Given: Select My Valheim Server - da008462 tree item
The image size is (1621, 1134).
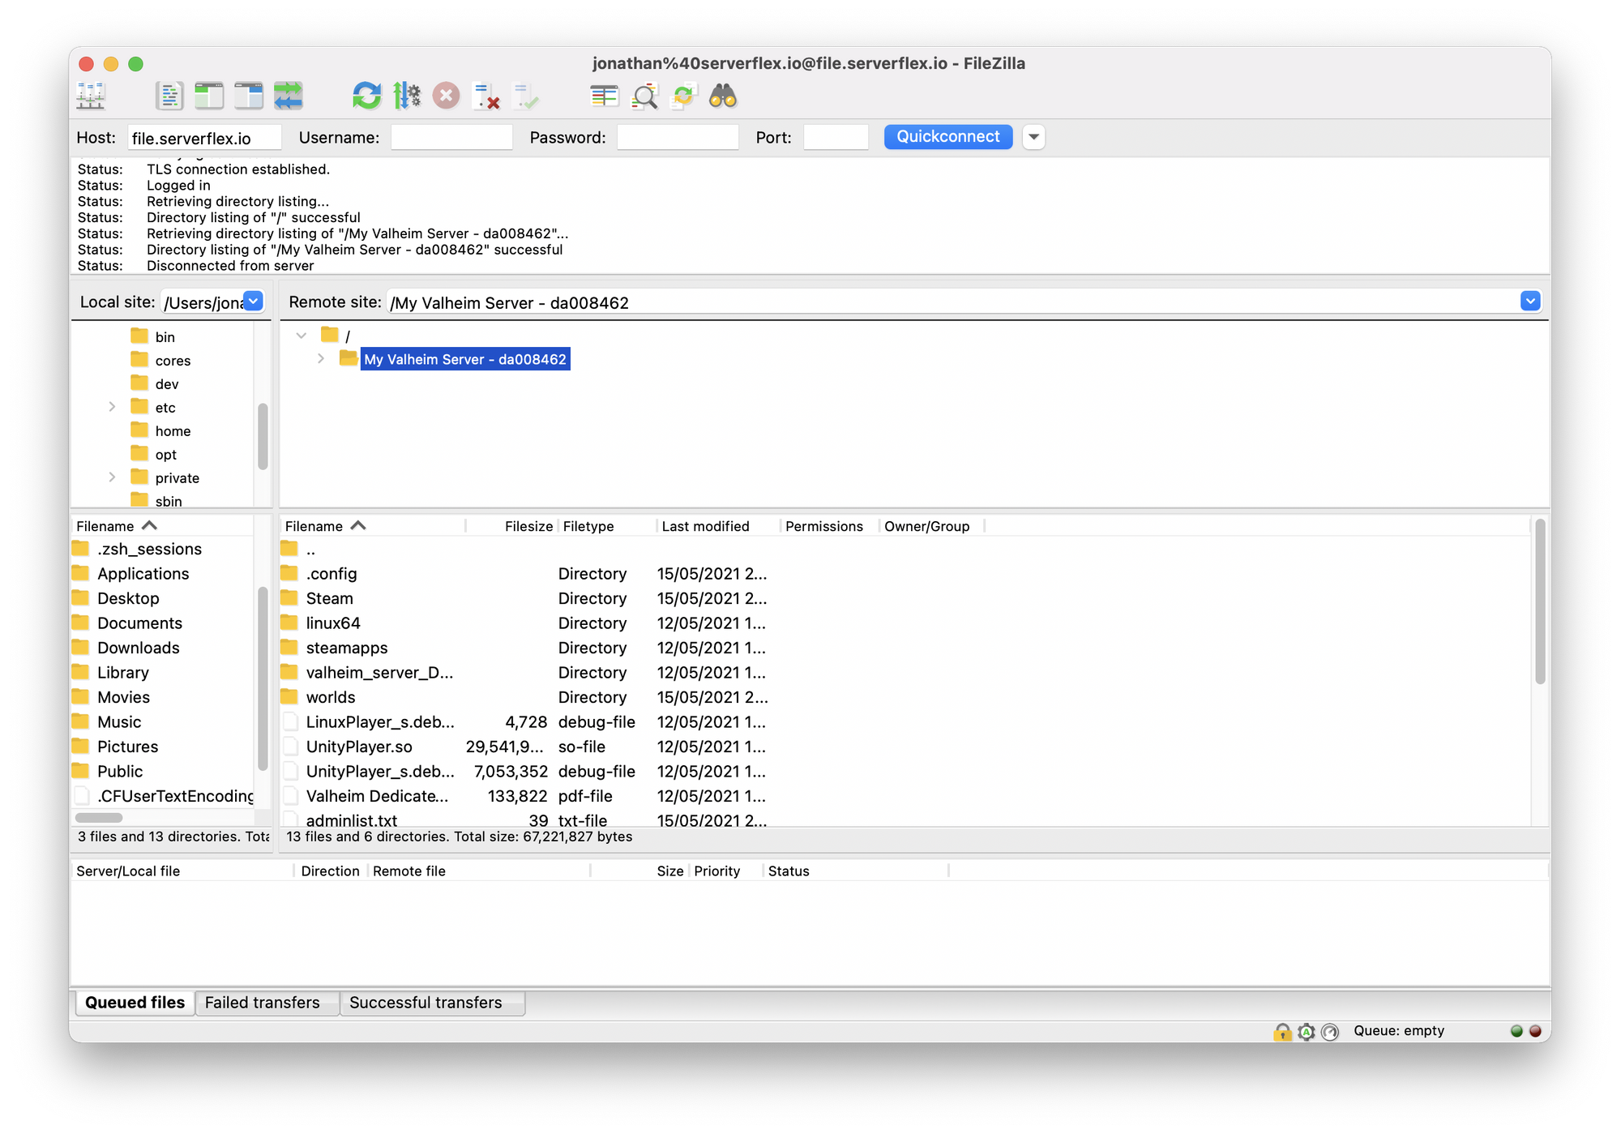Looking at the screenshot, I should click(x=464, y=359).
